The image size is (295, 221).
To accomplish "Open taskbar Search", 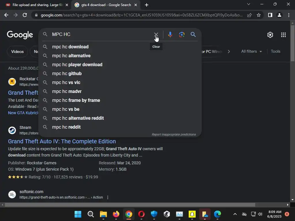I will click(x=91, y=214).
